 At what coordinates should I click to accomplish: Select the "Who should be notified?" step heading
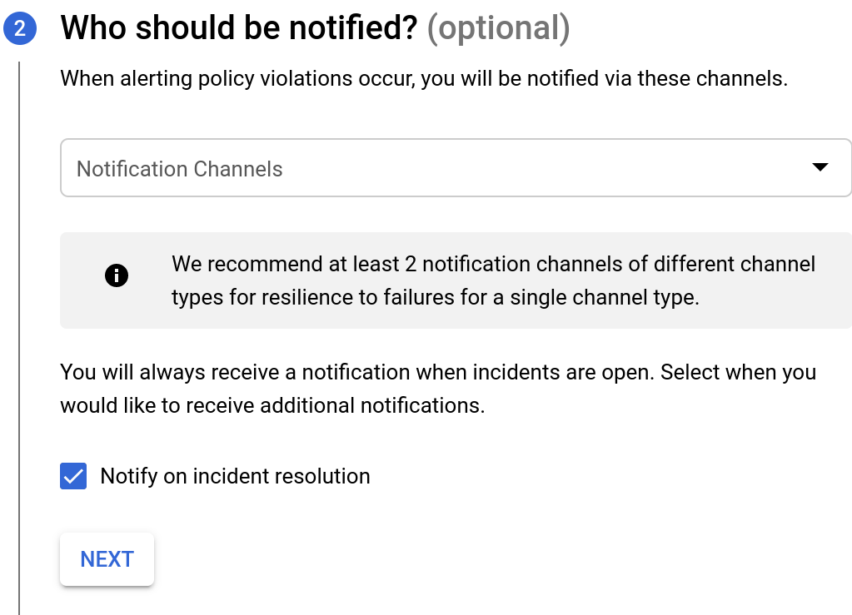(x=238, y=28)
